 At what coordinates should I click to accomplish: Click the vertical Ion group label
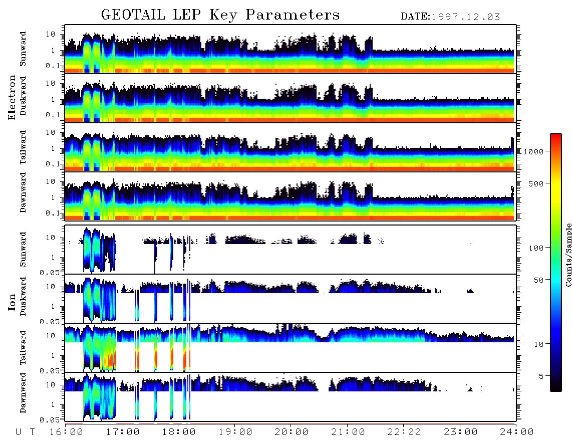(12, 302)
